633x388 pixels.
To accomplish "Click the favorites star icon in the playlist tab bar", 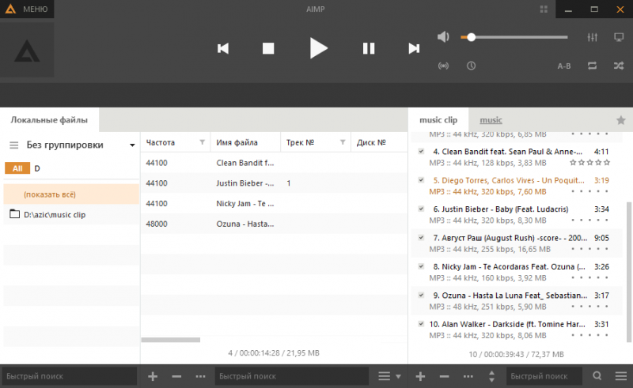I will click(x=621, y=120).
